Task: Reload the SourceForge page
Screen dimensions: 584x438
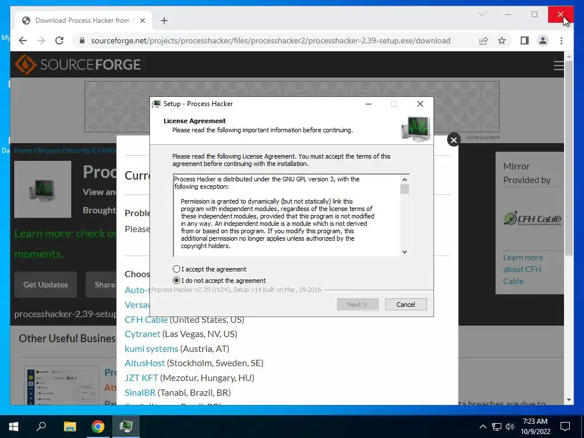Action: point(59,40)
